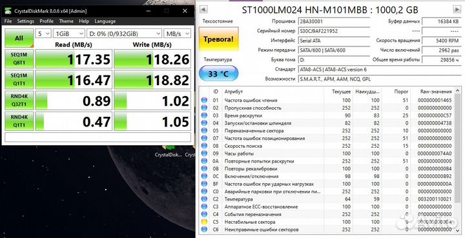465x238 pixels.
Task: Start RND4K Q1T1 test
Action: coord(19,121)
